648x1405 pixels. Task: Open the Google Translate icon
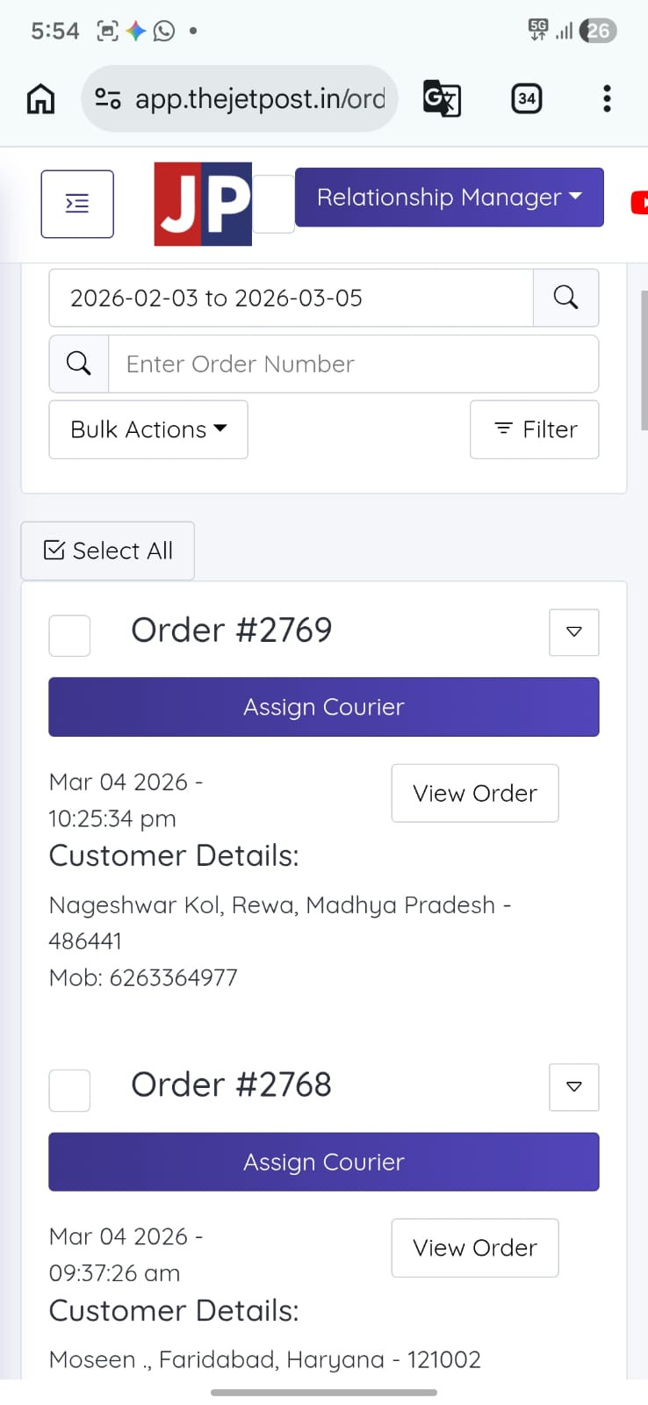[x=442, y=98]
